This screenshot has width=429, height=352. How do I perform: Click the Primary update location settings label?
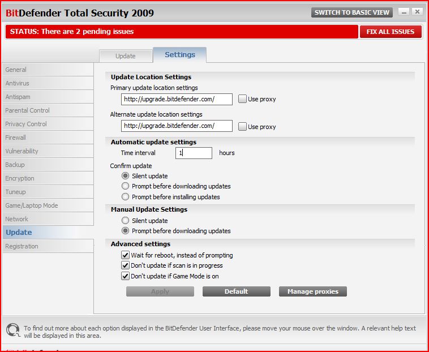pyautogui.click(x=154, y=88)
